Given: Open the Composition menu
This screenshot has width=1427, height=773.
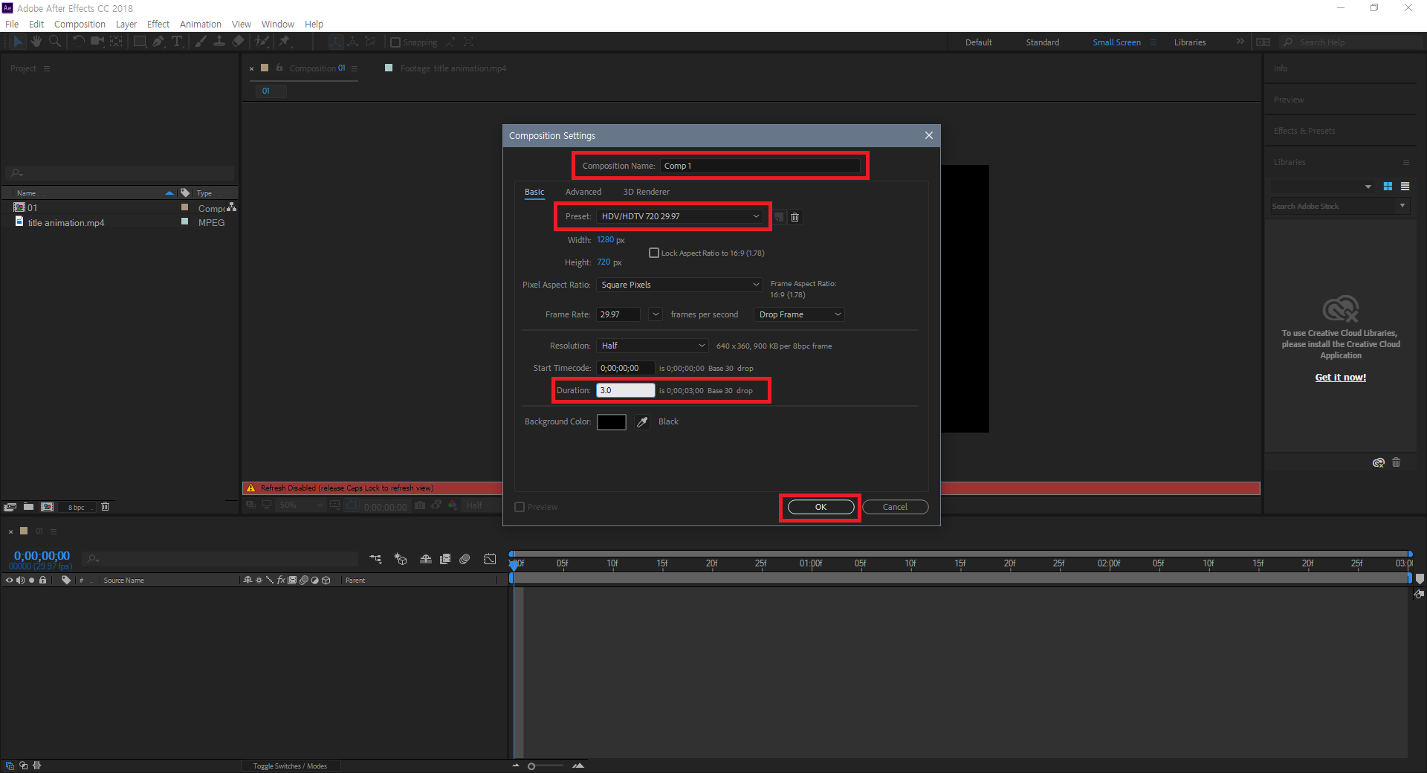Looking at the screenshot, I should pyautogui.click(x=80, y=24).
